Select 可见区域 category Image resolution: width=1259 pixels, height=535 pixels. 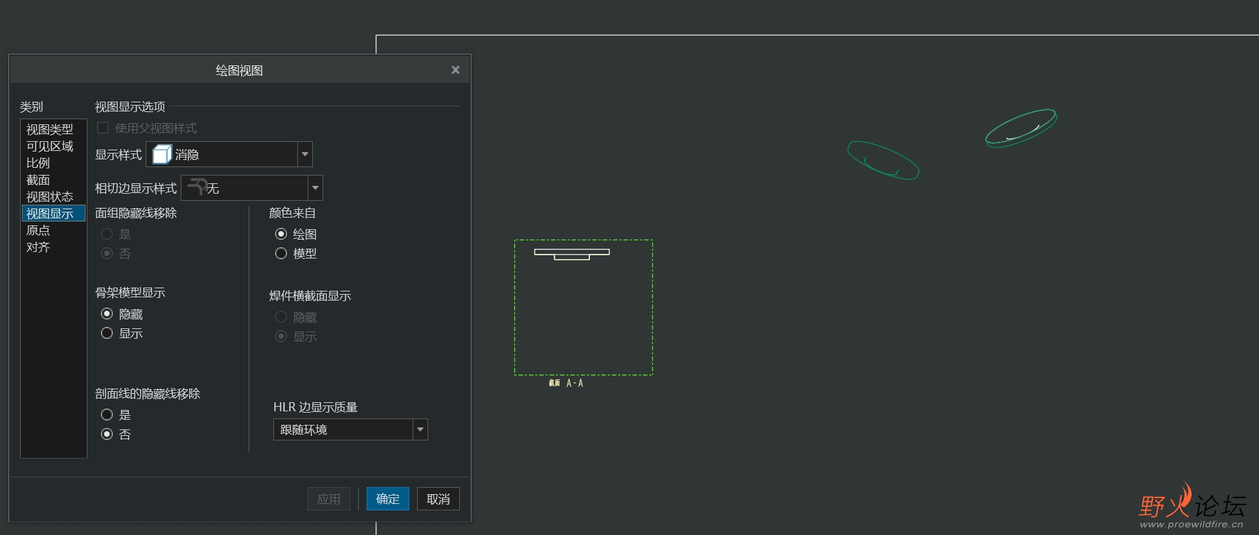point(50,146)
